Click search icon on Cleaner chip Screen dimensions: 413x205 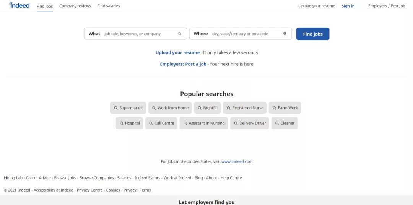(x=277, y=124)
